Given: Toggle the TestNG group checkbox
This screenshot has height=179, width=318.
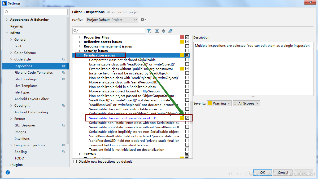Looking at the screenshot, I should [187, 154].
